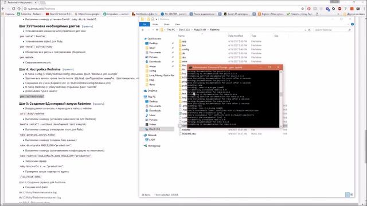This screenshot has width=367, height=206.
Task: Open the Home ribbon tab in Explorer
Action: tap(155, 24)
